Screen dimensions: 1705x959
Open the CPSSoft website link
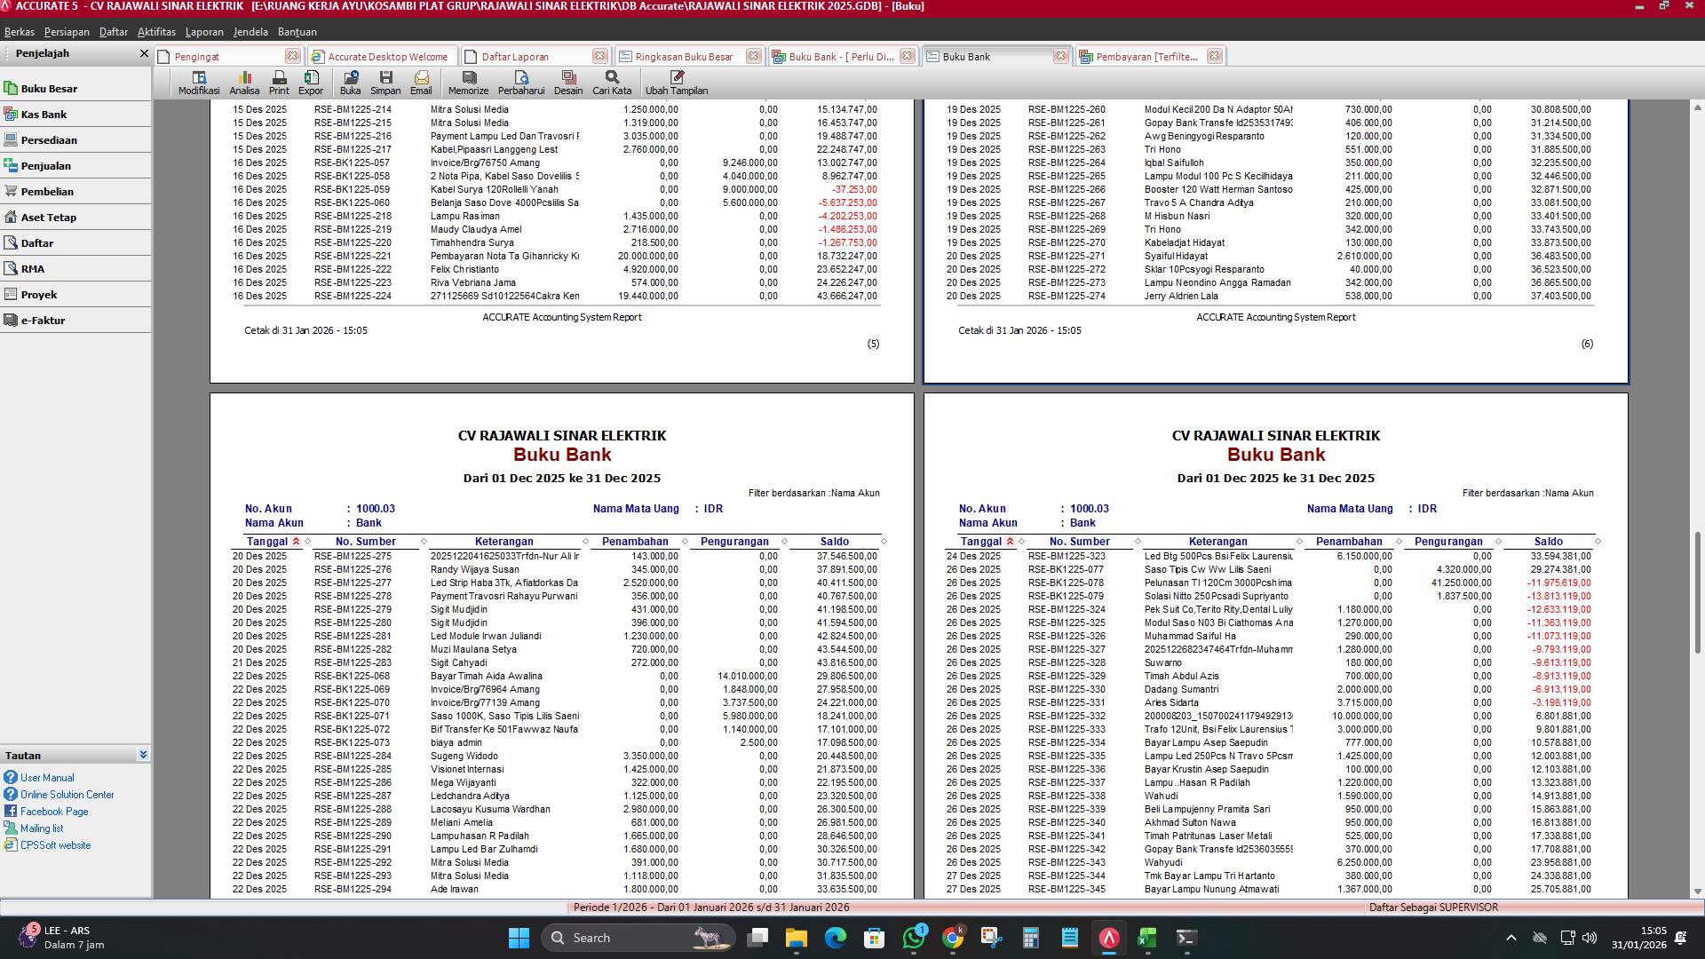(56, 844)
